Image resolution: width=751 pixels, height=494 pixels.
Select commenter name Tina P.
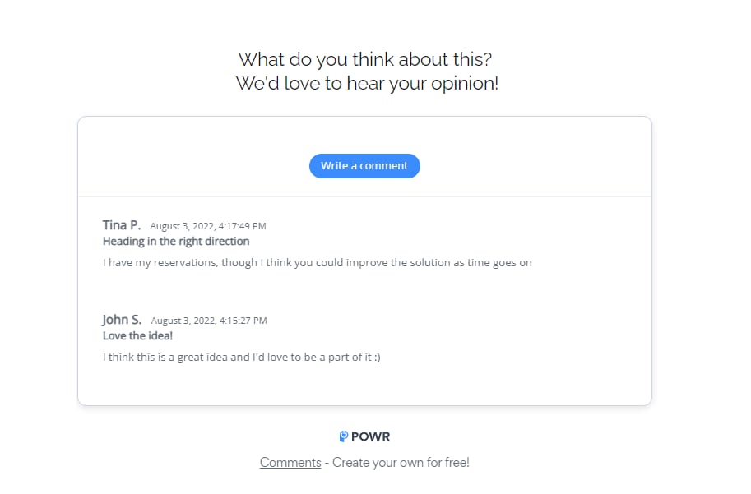tap(120, 225)
